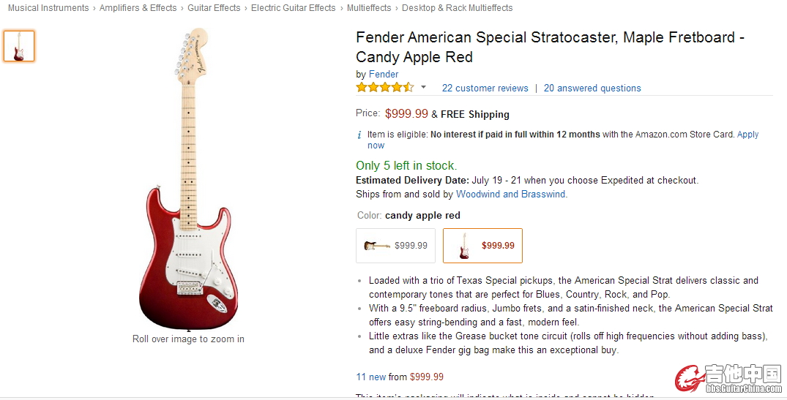Open Desktop & Rack Multieffects breadcrumb
Image resolution: width=787 pixels, height=400 pixels.
pos(457,8)
